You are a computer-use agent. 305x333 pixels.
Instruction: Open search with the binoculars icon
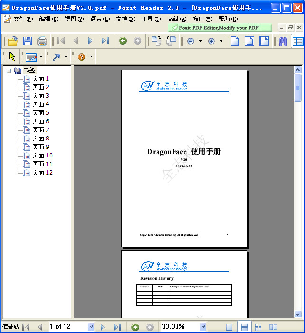283,41
